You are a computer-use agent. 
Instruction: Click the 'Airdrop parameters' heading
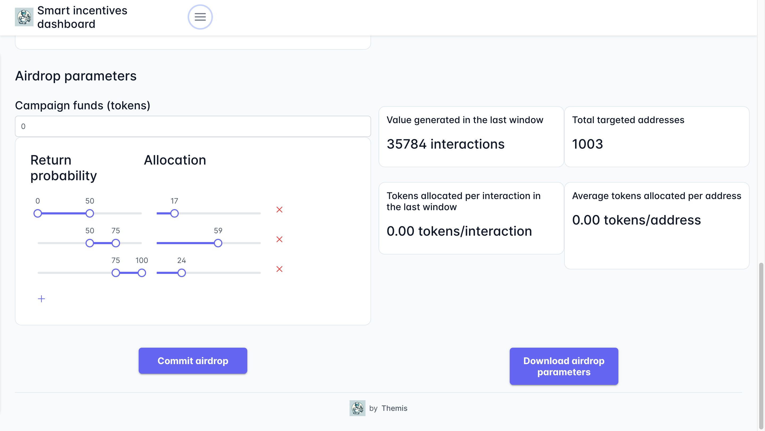click(x=76, y=76)
